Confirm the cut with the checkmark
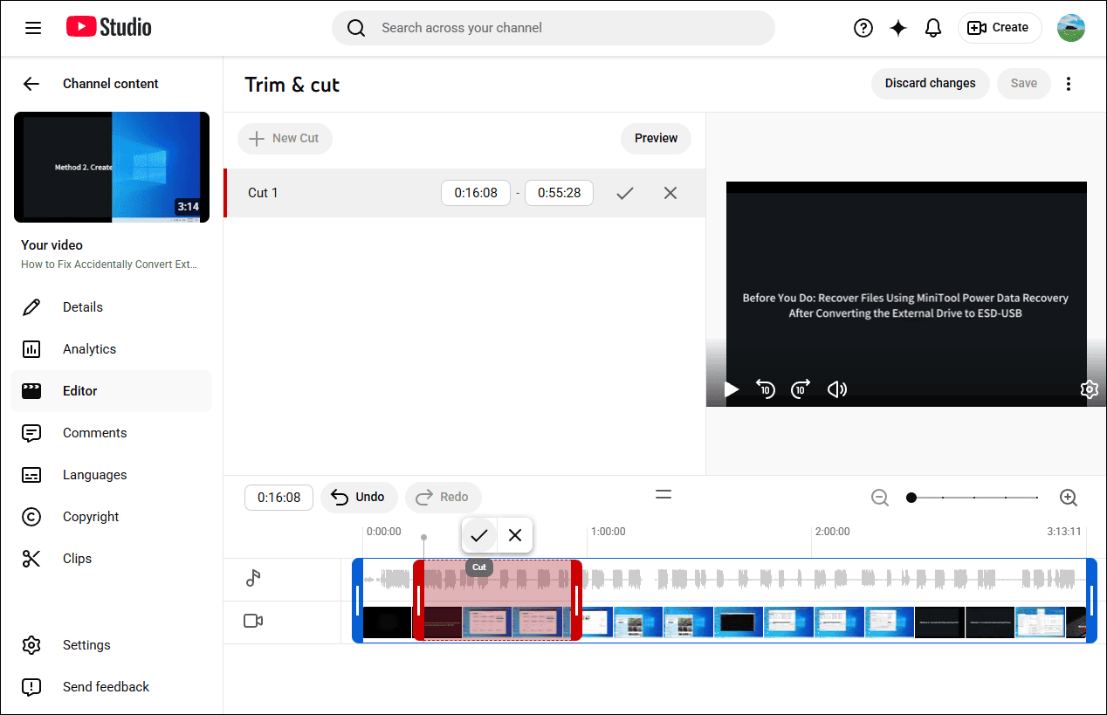Screen dimensions: 1107x715 [x=625, y=193]
